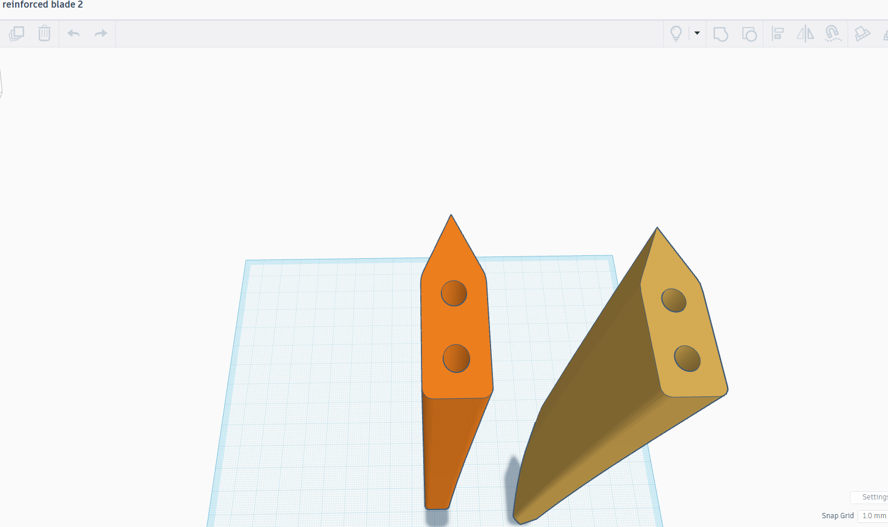Image resolution: width=888 pixels, height=527 pixels.
Task: Enable the Cruise magnet tool
Action: (833, 33)
